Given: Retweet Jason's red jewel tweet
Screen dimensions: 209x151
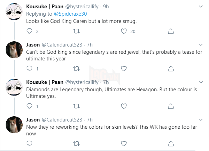Looking at the screenshot, I should (76, 68).
